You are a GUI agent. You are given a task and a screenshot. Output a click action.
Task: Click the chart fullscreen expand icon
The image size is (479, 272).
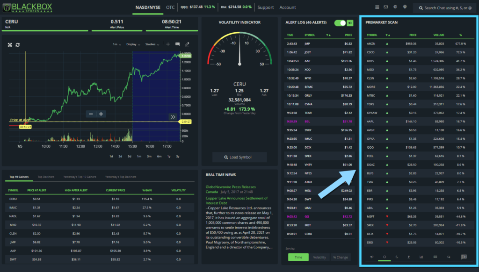(10, 44)
